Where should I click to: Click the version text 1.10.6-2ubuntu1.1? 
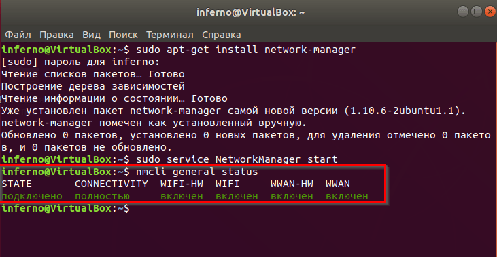(402, 111)
